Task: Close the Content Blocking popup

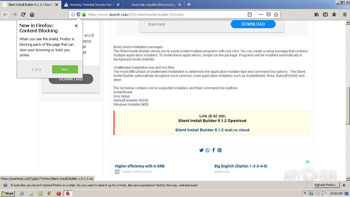Action: 76,26
